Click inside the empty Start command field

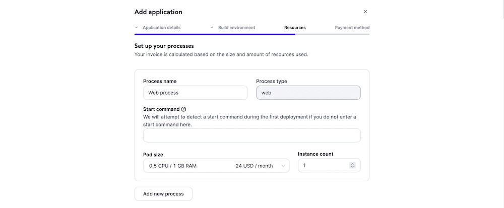(x=251, y=135)
